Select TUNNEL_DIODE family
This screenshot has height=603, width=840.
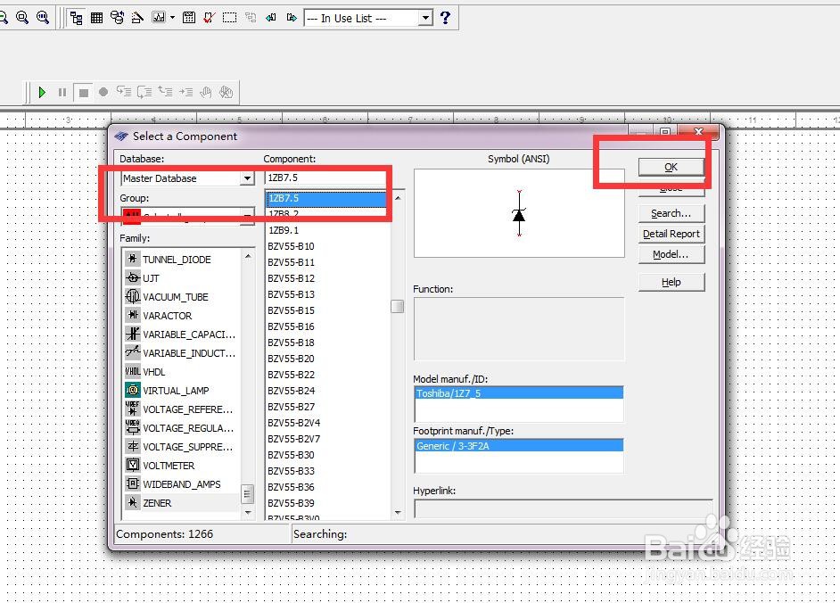(x=181, y=260)
